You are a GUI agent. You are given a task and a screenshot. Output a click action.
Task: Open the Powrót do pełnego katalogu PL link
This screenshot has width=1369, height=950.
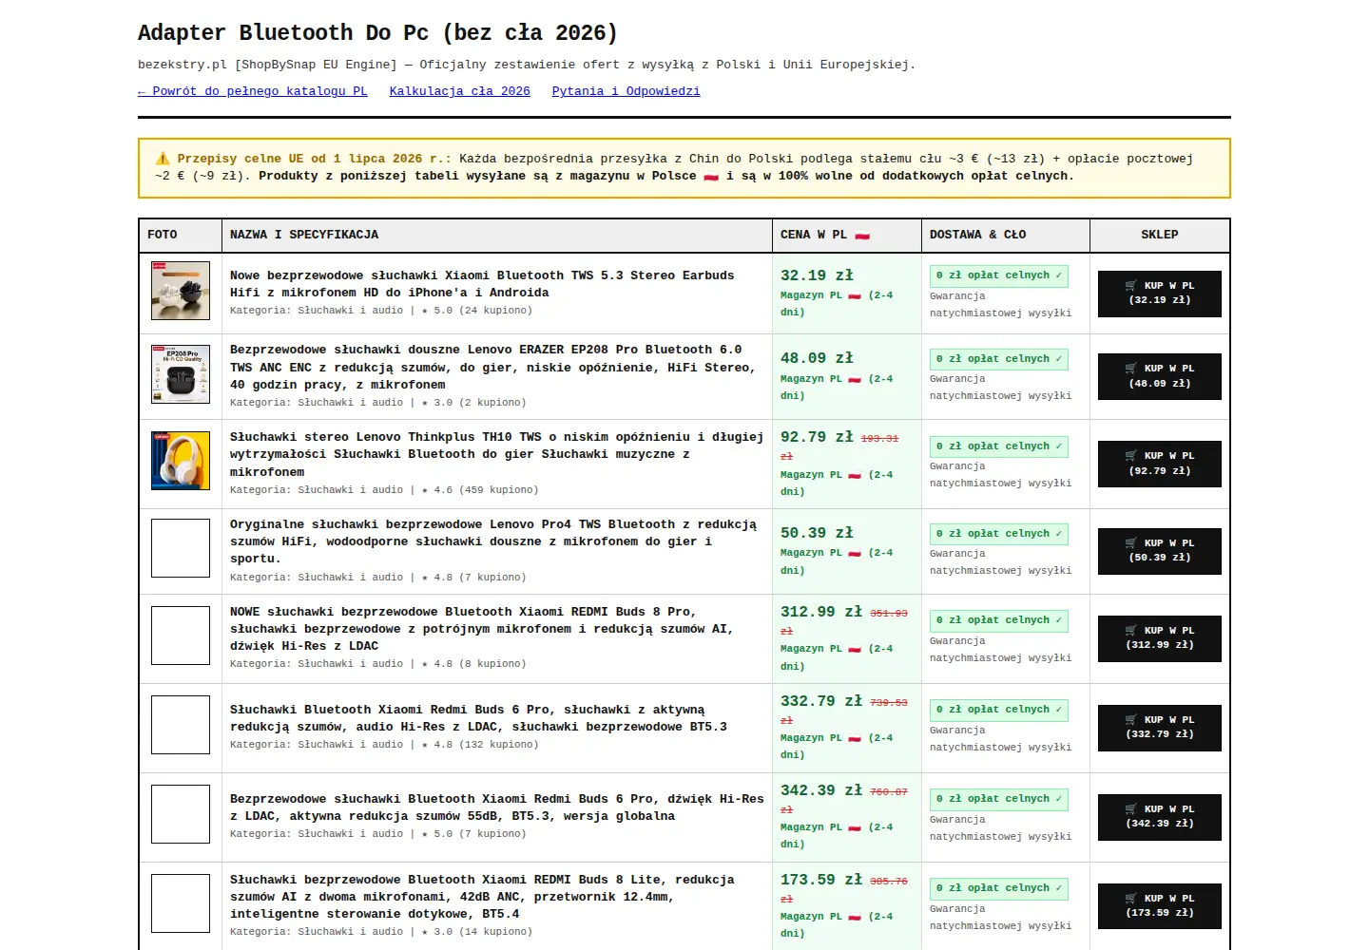pyautogui.click(x=253, y=91)
